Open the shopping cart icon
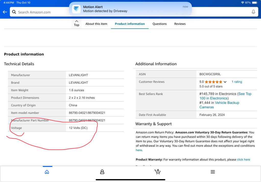This screenshot has width=261, height=182. pos(157,172)
